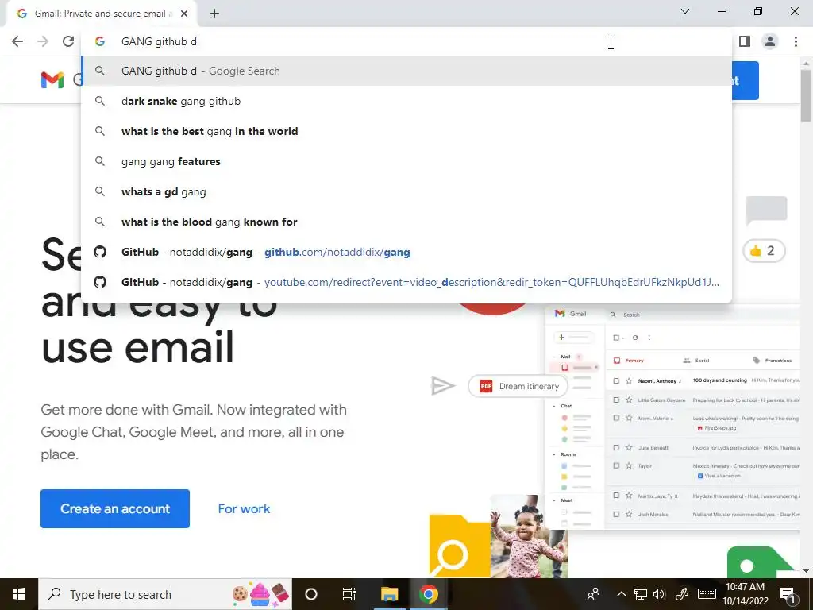
Task: Click the search icon beside 'dark snake gang github'
Action: coord(100,101)
